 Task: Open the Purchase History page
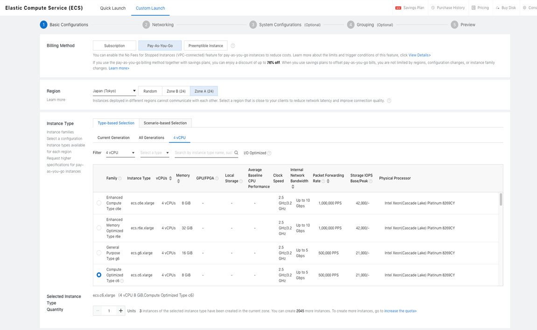[x=447, y=8]
